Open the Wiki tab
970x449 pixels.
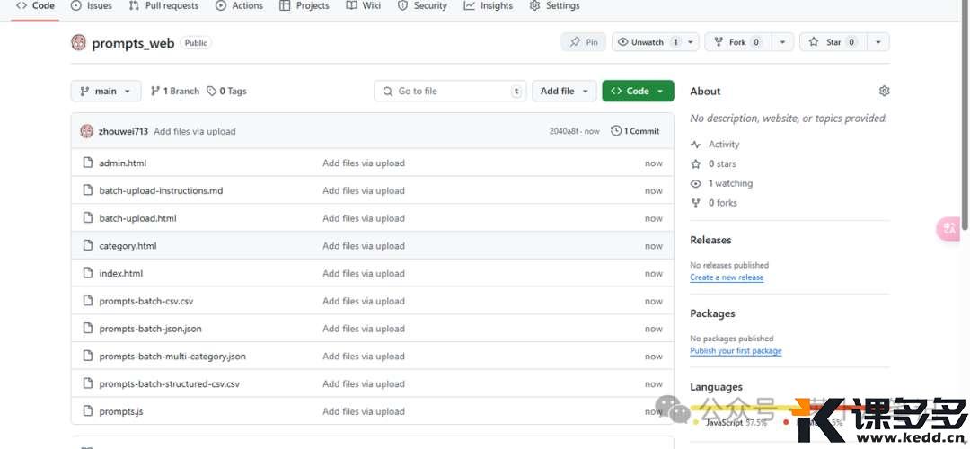364,5
